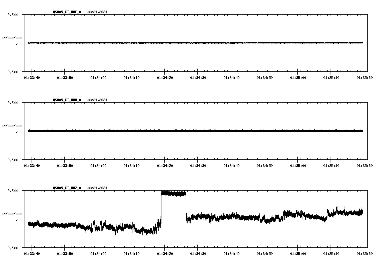The width and height of the screenshot is (388, 264).
Task: Click the 0 axis label on HNN plot
Action: [x=17, y=131]
